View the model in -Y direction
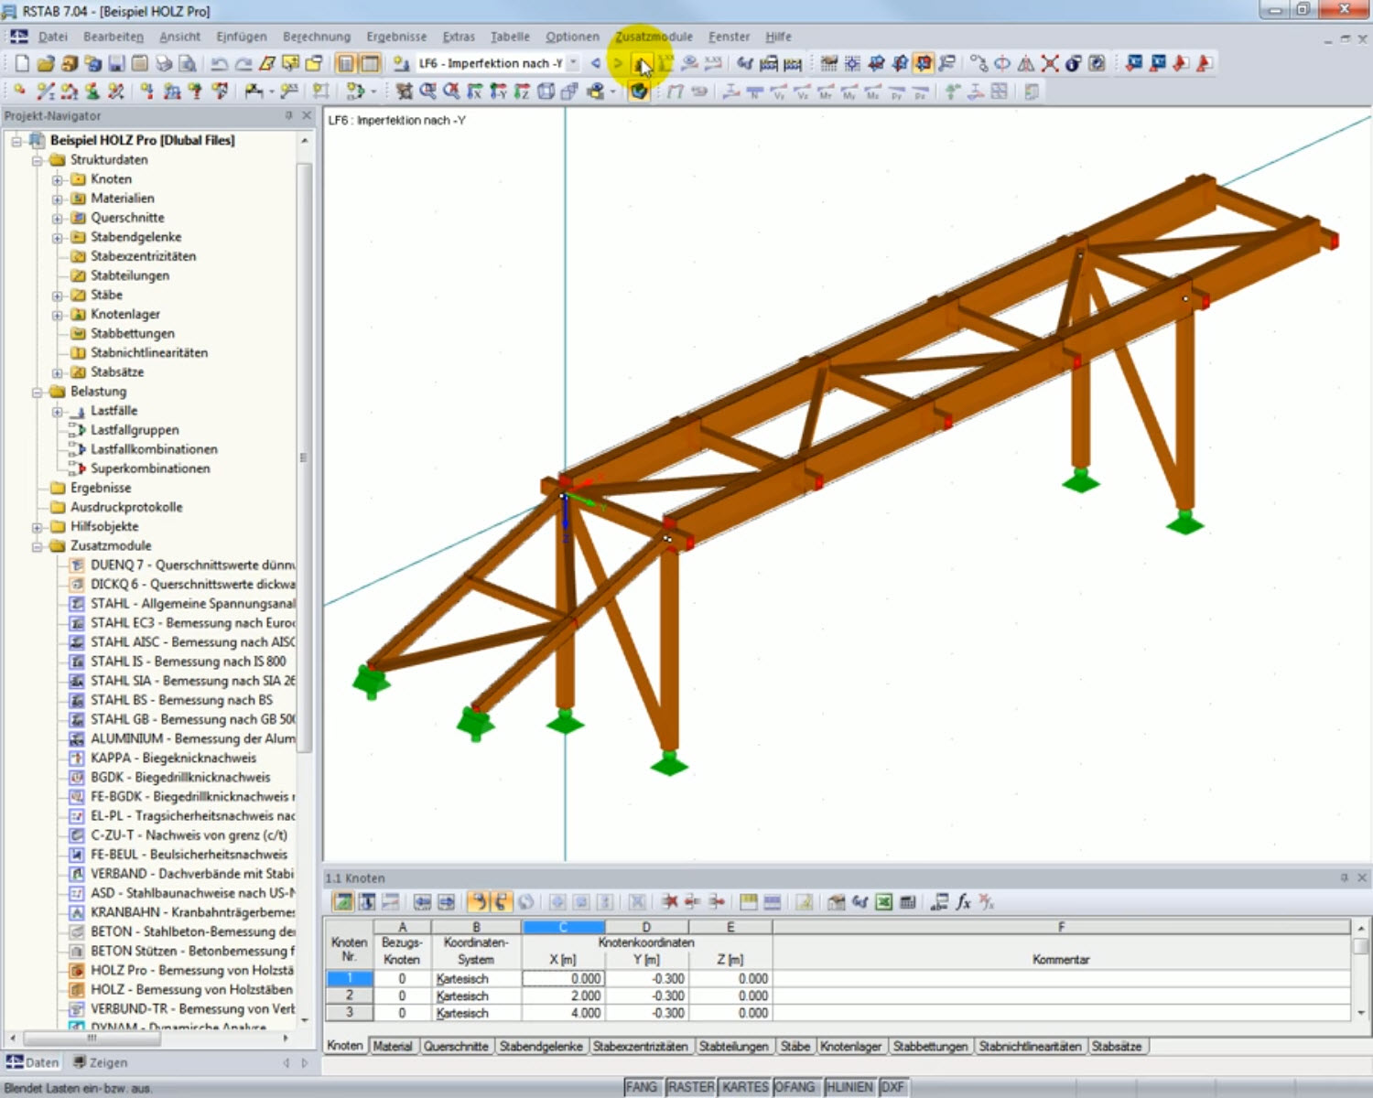 tap(498, 91)
